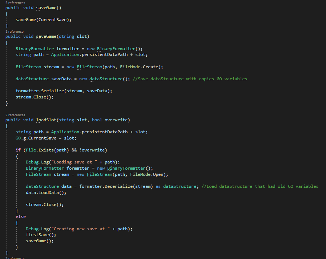Click the "formatter.Serialize(stream, saveData);" line
The image size is (326, 259).
coord(64,91)
